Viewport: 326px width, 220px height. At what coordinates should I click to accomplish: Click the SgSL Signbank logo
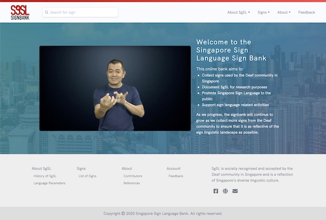point(20,12)
